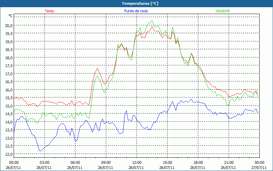Click the °C unit label on the axis
Screen dimensions: 273x171
[11, 16]
